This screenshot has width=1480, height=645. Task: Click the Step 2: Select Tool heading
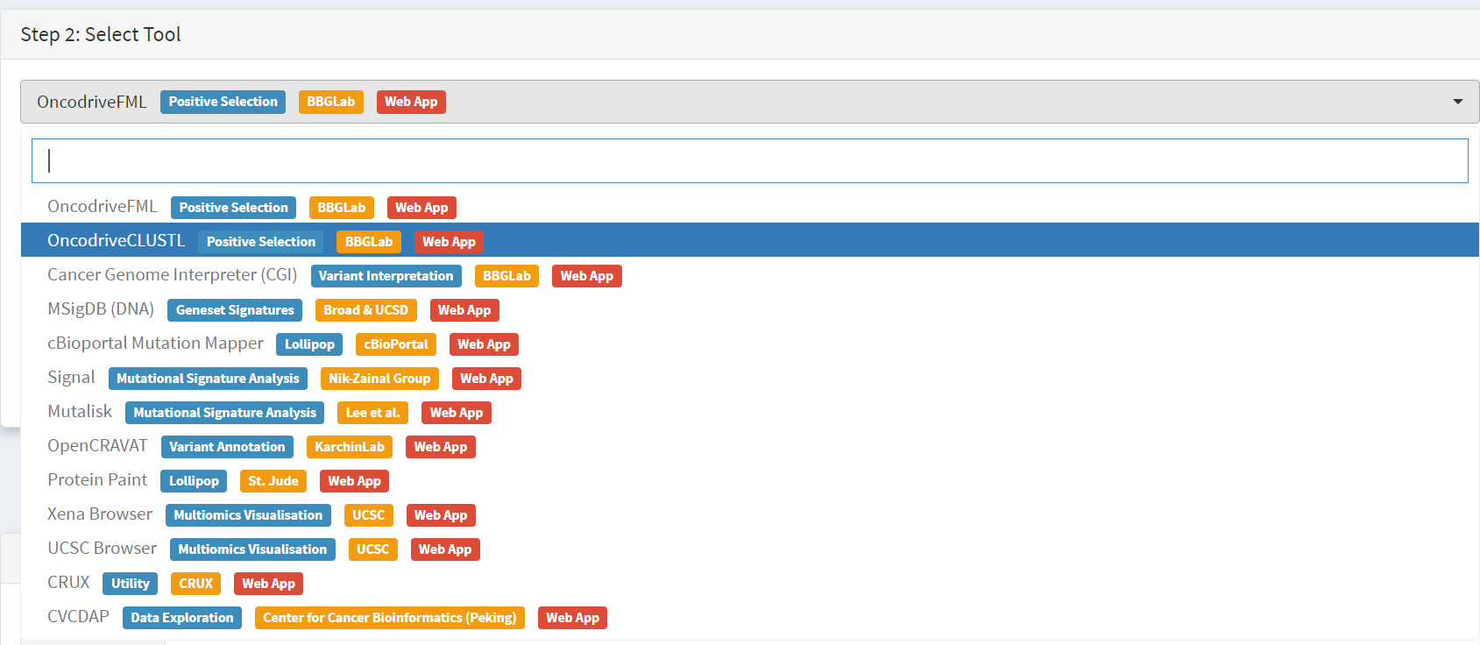point(101,34)
